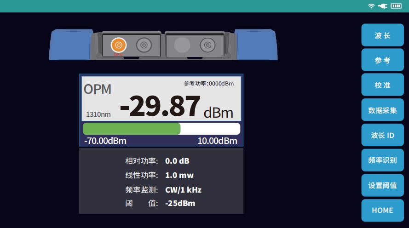Click the 参考功率:0000dBm reference text
The width and height of the screenshot is (409, 228).
point(209,84)
